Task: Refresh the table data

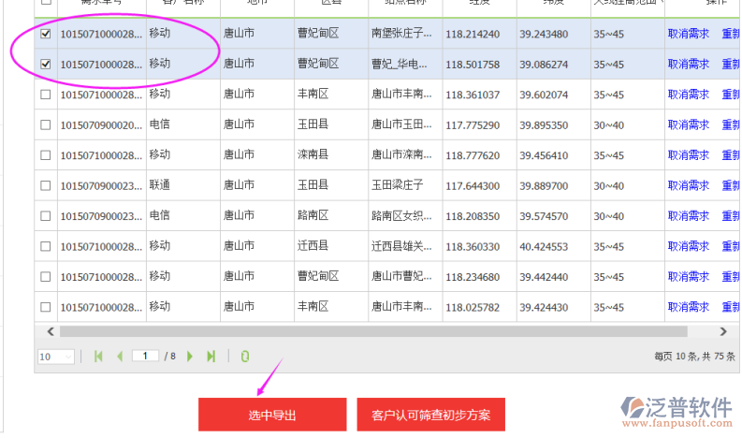Action: pos(245,357)
